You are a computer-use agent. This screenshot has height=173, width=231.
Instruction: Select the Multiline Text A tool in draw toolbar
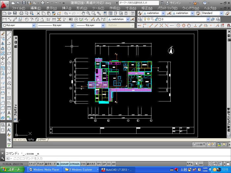tap(9, 113)
